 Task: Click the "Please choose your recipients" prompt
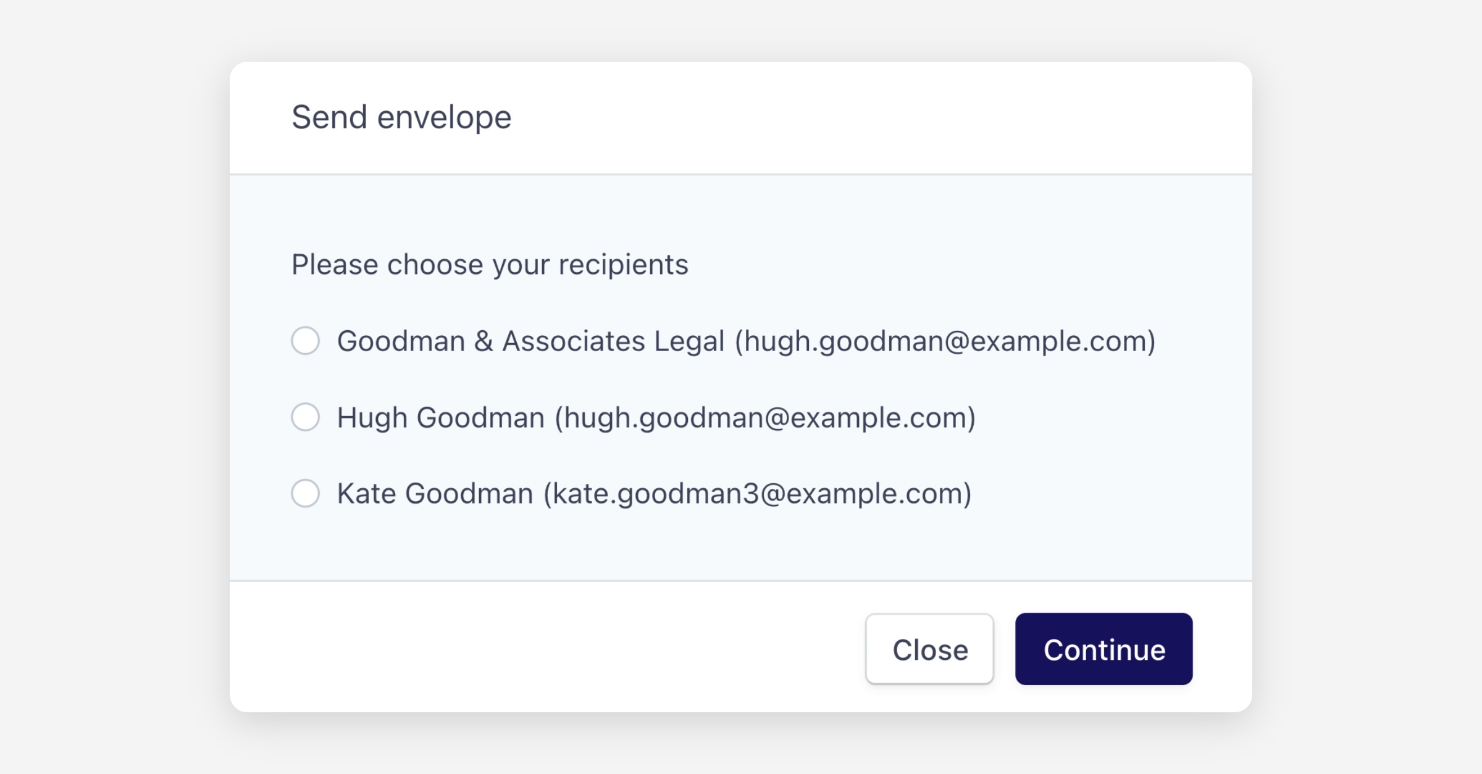490,265
